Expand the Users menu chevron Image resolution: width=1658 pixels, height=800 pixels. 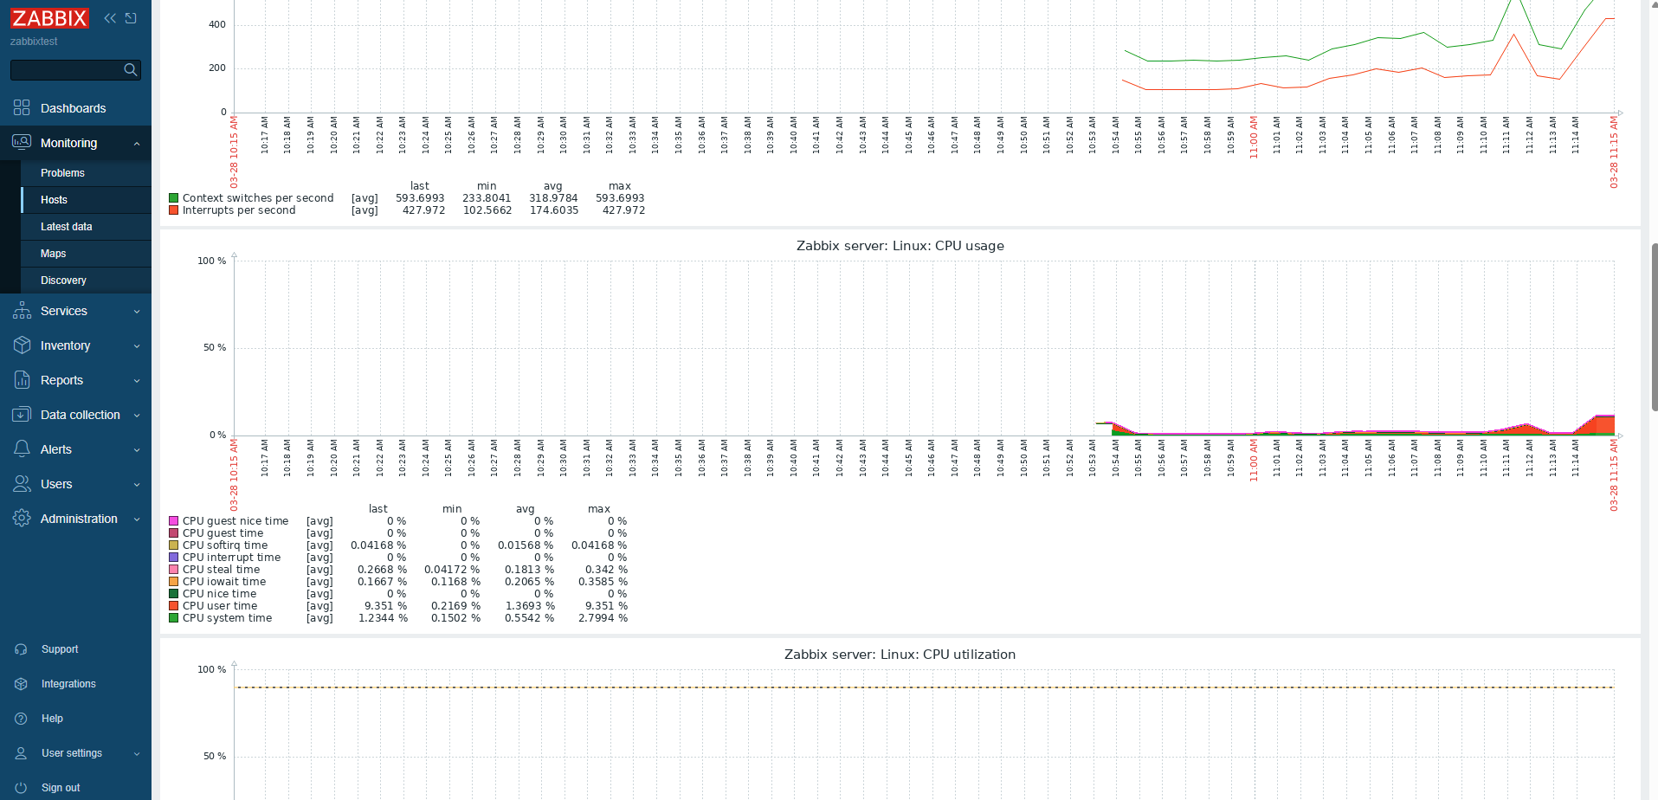tap(137, 485)
